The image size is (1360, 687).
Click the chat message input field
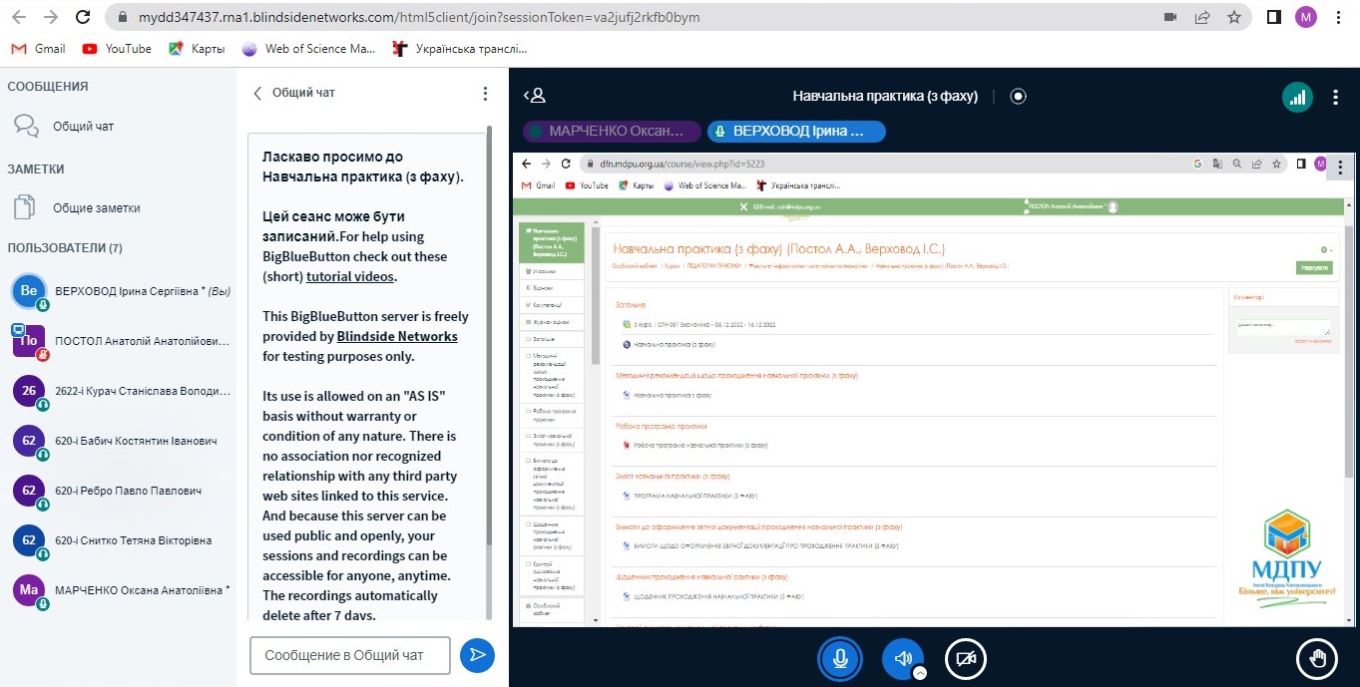click(x=349, y=655)
